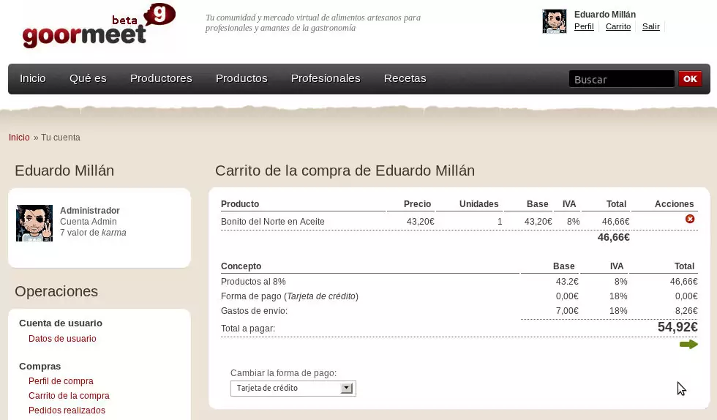The height and width of the screenshot is (420, 717).
Task: Click the Cuenta de usuario heading
Action: [x=61, y=323]
